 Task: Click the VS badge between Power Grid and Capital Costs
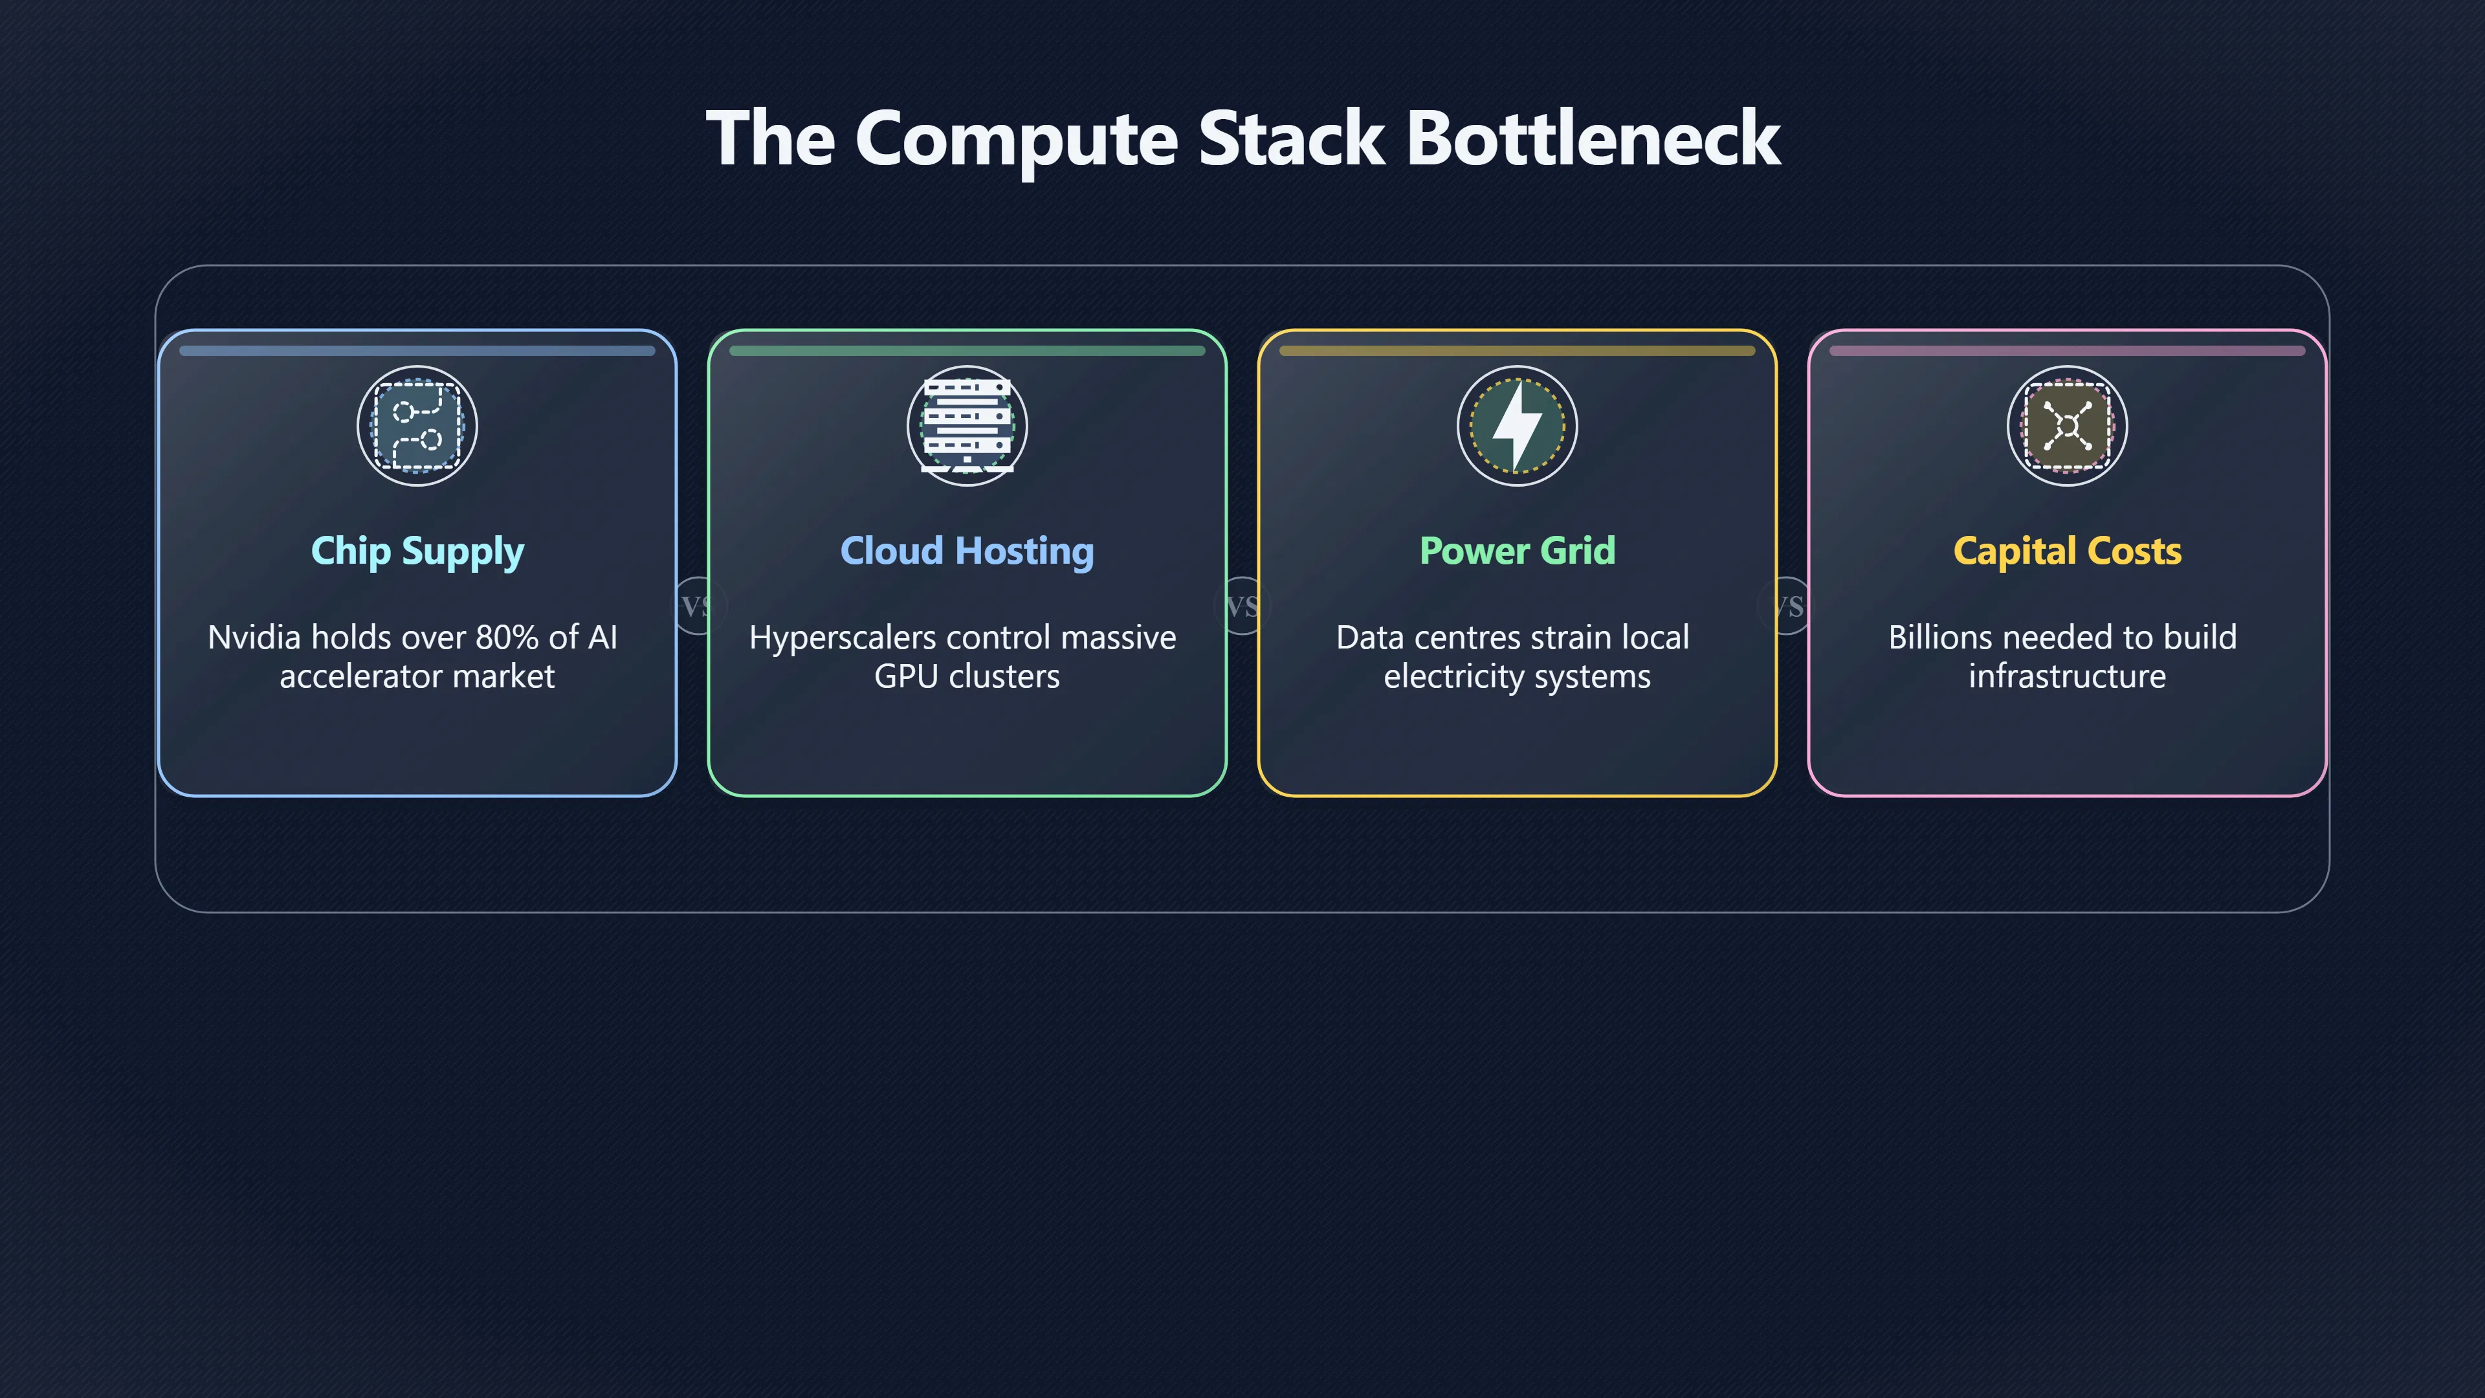click(1789, 606)
